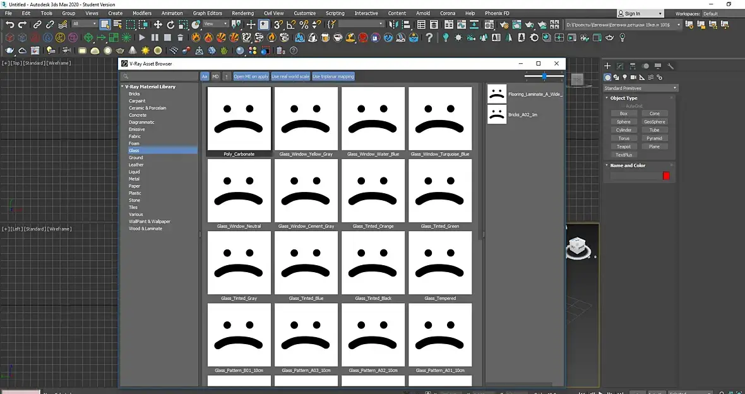Click the Pyramid primitive button
Screen dimensions: 745x394
pyautogui.click(x=654, y=138)
